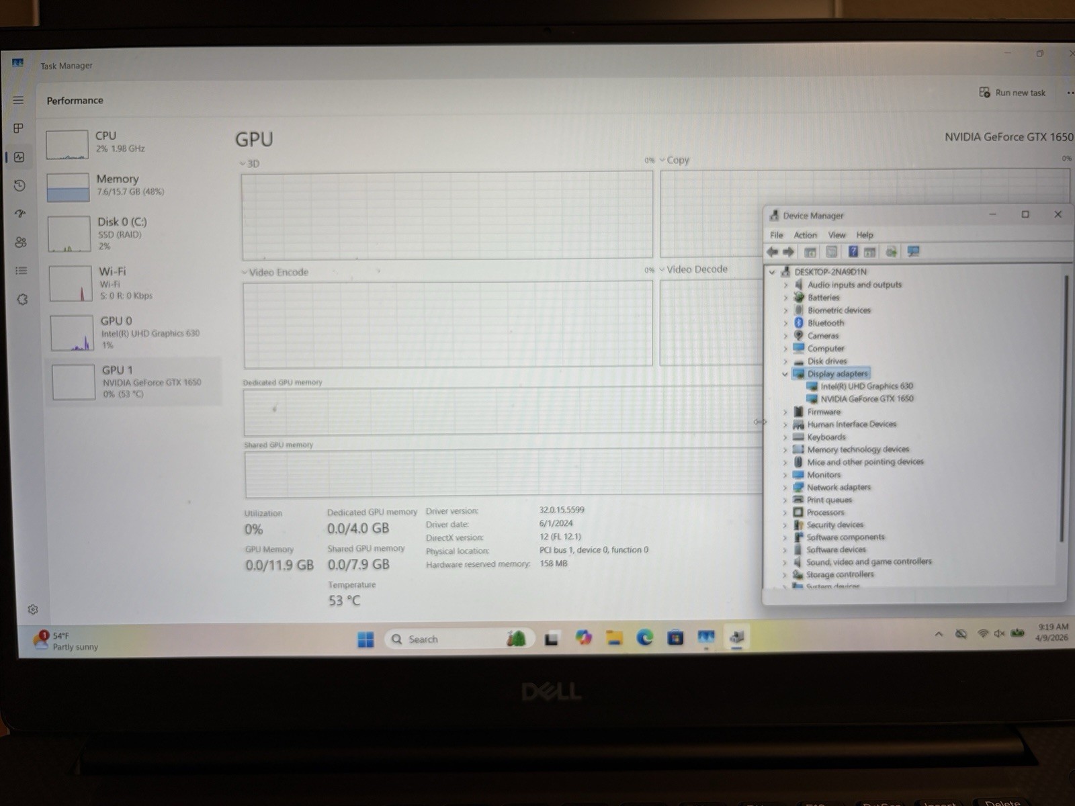Open Microsoft Store from the taskbar
The width and height of the screenshot is (1075, 806).
(x=675, y=637)
